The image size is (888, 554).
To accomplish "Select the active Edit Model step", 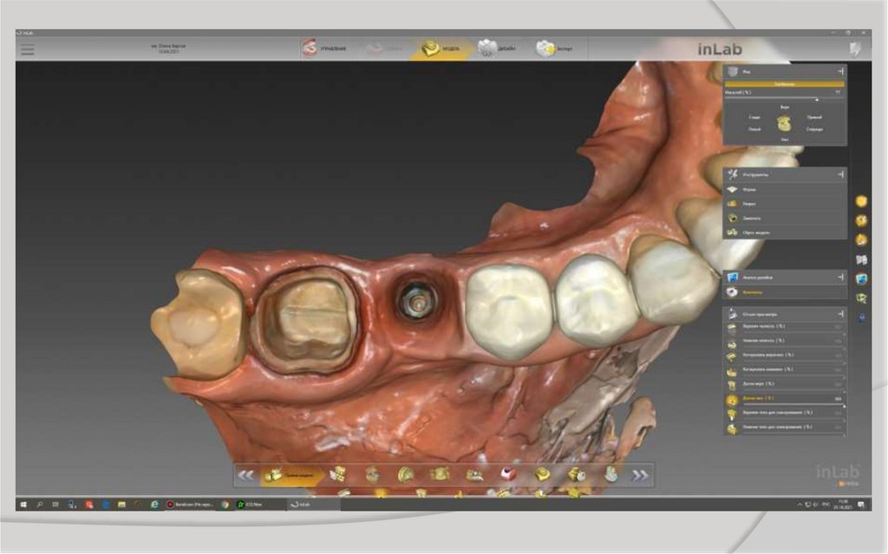I will pos(291,475).
